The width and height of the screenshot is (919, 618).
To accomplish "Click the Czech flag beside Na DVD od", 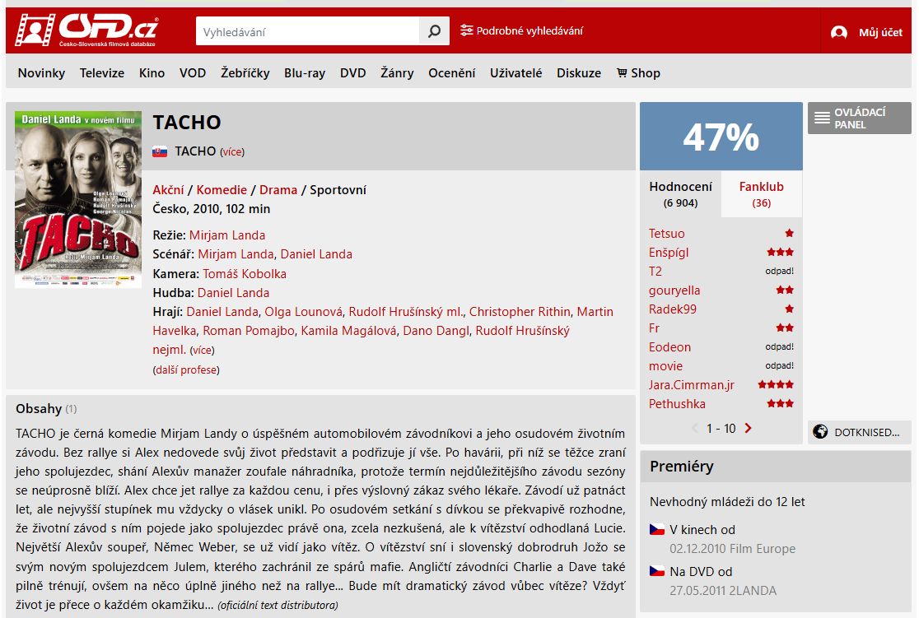I will click(657, 571).
